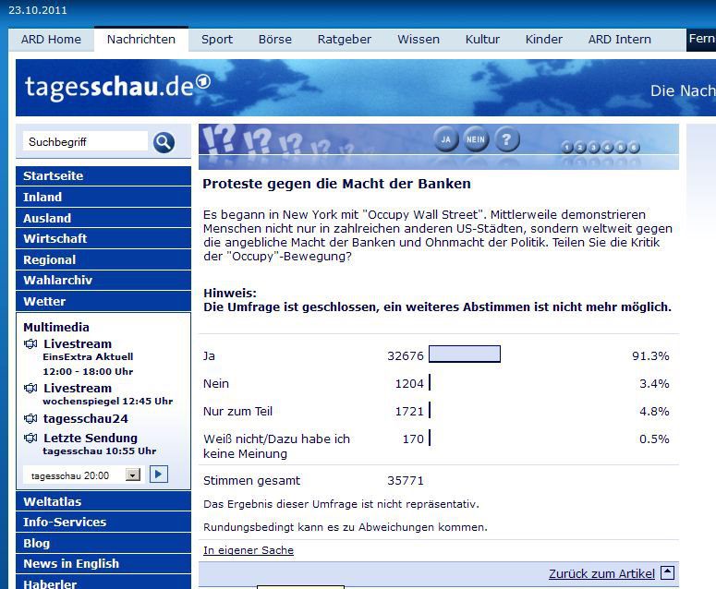Screen dimensions: 716x589
Task: Click the Stimmen gesamt 35771 value
Action: (x=406, y=480)
